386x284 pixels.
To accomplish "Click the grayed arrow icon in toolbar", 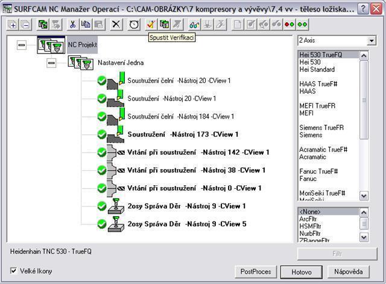I will click(177, 24).
